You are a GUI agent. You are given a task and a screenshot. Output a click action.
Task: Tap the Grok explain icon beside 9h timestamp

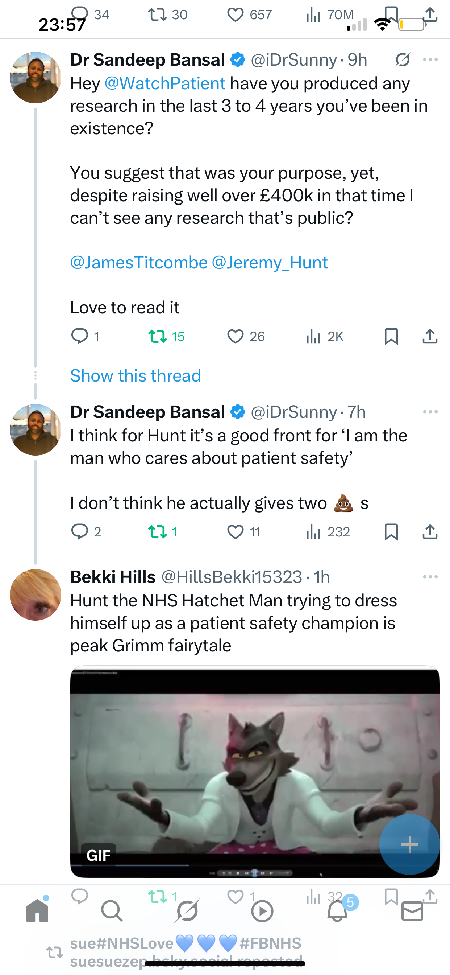point(402,60)
